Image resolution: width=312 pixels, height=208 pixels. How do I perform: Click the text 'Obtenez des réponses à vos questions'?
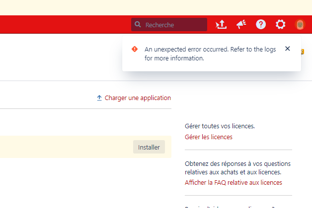[237, 164]
